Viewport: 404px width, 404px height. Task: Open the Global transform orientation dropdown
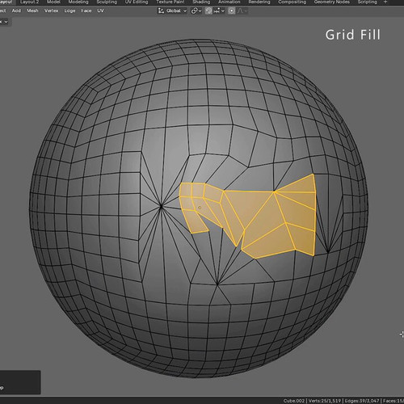click(x=172, y=11)
